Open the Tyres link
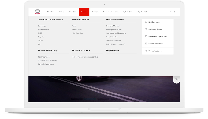Image resolution: width=208 pixels, height=119 pixels. point(40,40)
